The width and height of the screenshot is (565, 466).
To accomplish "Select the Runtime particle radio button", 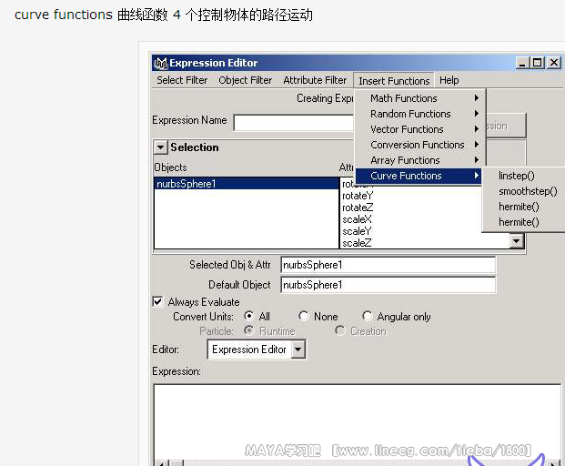I will (x=249, y=330).
